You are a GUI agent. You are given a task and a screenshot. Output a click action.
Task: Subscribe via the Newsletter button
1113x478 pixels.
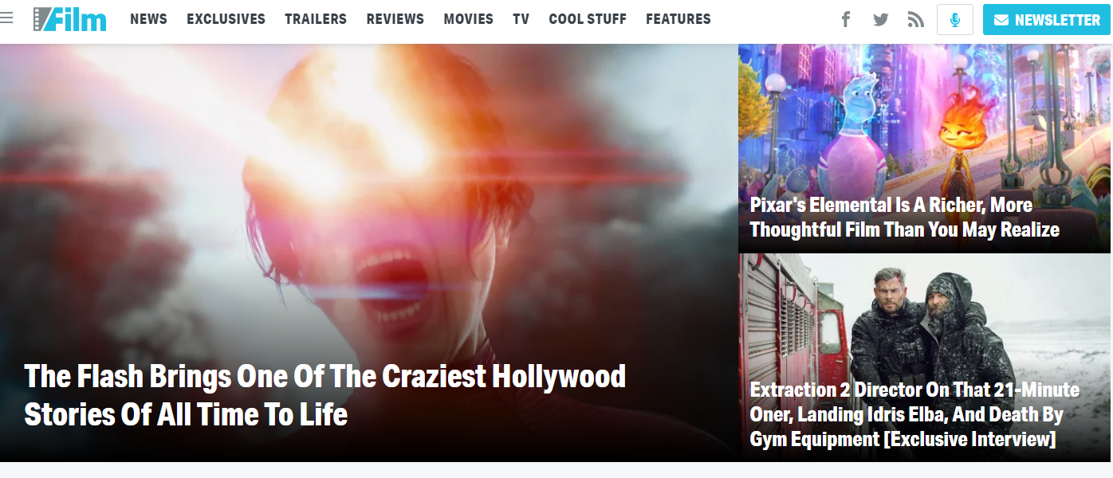(x=1047, y=19)
